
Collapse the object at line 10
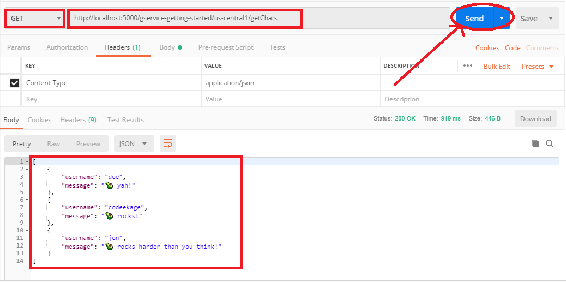click(27, 230)
